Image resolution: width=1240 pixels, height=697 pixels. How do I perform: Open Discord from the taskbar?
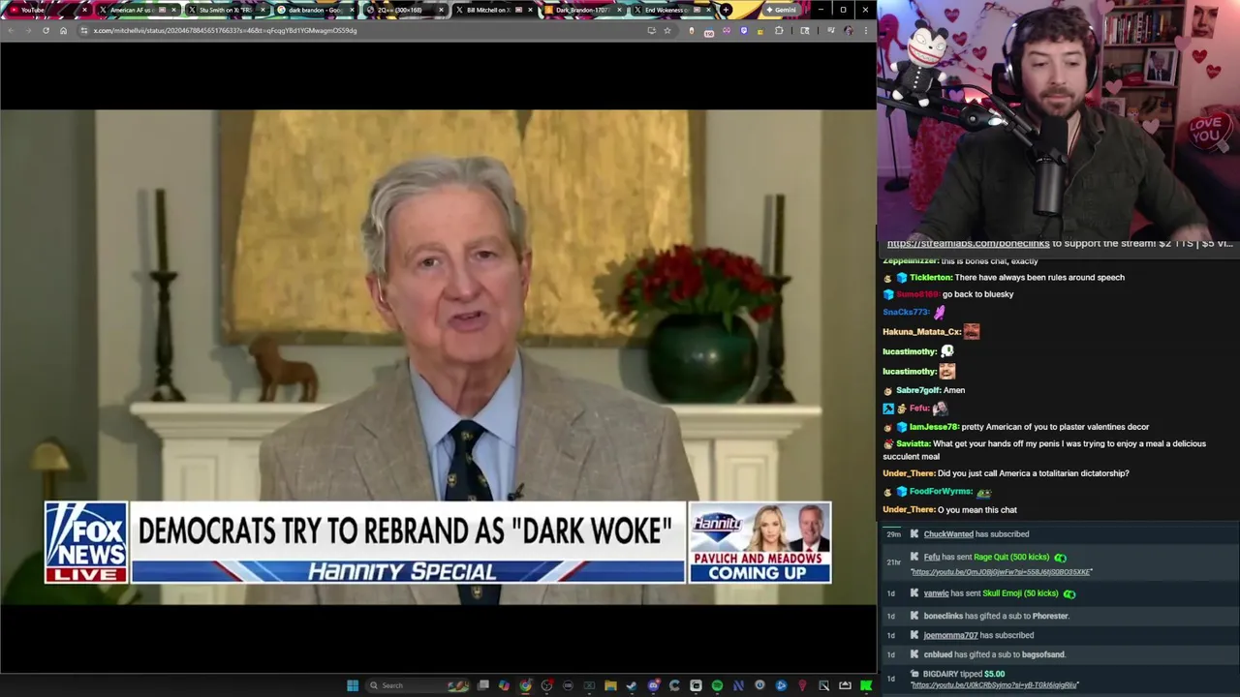pos(653,685)
